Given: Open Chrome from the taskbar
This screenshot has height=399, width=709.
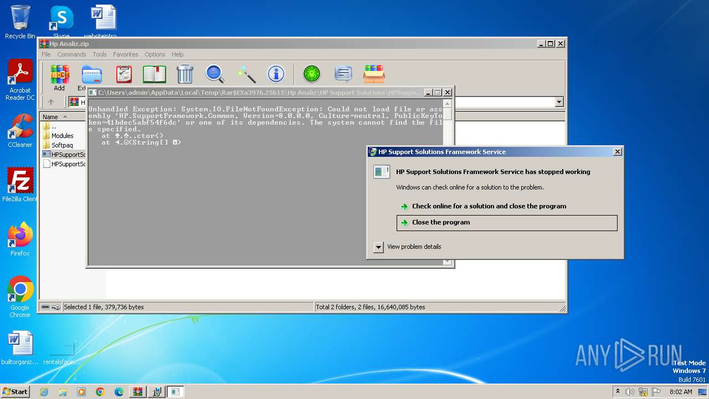Looking at the screenshot, I should (x=100, y=392).
